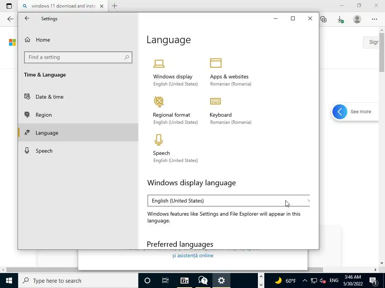The width and height of the screenshot is (385, 288).
Task: Open weather 60°F widget
Action: coord(285,280)
